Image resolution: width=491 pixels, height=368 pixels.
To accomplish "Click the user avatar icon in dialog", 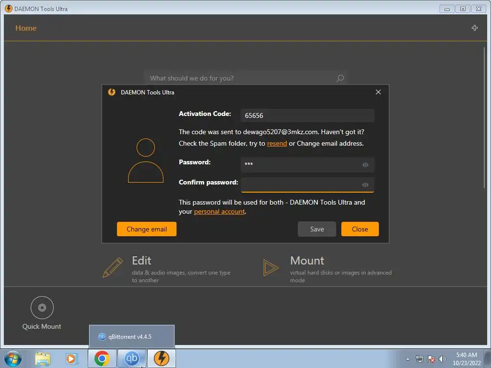I will point(146,160).
